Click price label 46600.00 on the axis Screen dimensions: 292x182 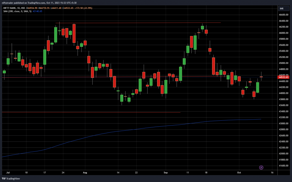click(283, 15)
